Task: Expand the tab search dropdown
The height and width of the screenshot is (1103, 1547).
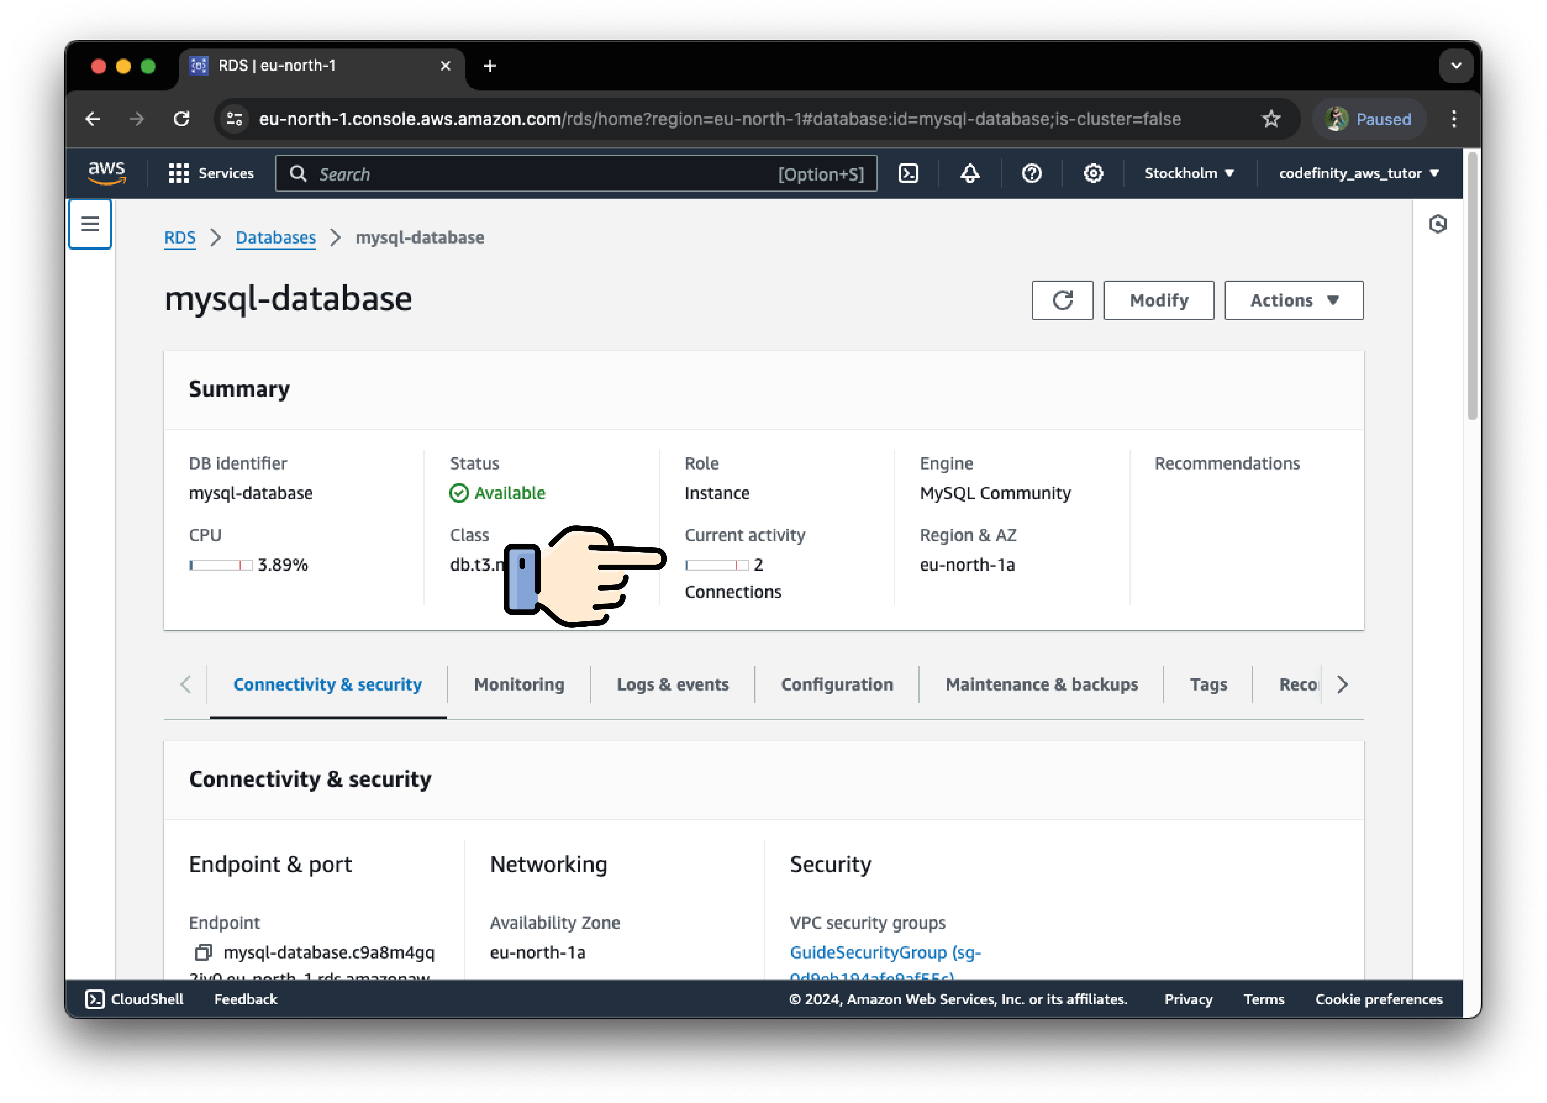Action: click(1455, 66)
